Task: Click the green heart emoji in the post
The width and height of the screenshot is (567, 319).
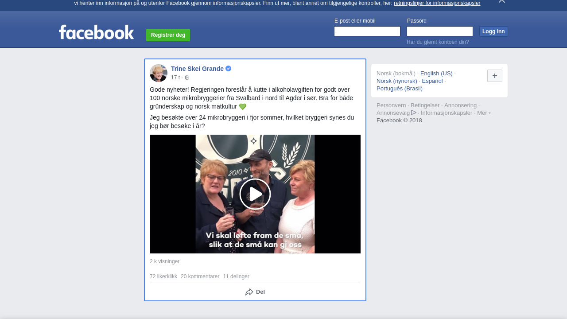Action: click(x=243, y=107)
